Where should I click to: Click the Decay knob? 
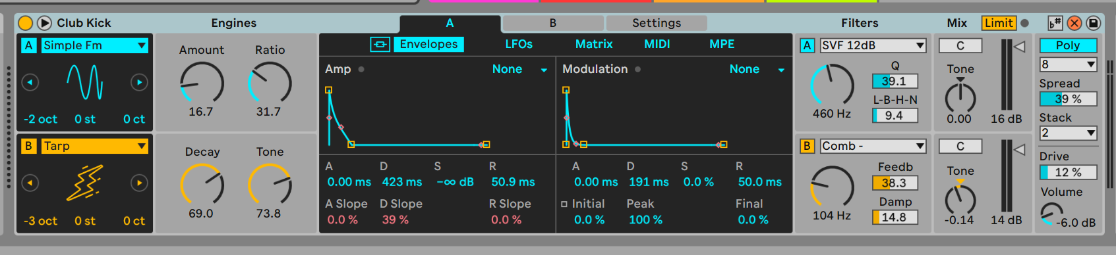pos(202,185)
